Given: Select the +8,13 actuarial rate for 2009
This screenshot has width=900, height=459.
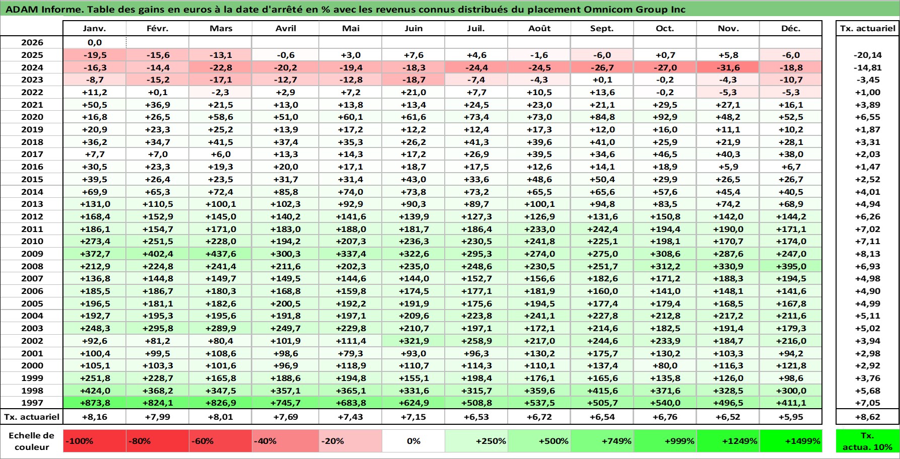Looking at the screenshot, I should pyautogui.click(x=867, y=254).
